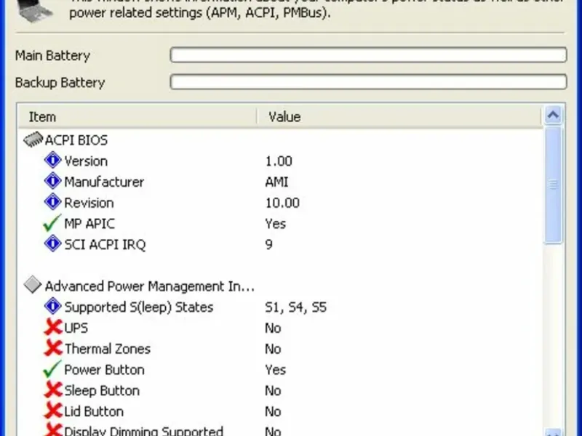Click the Main Battery label
This screenshot has width=582, height=436.
coord(52,56)
